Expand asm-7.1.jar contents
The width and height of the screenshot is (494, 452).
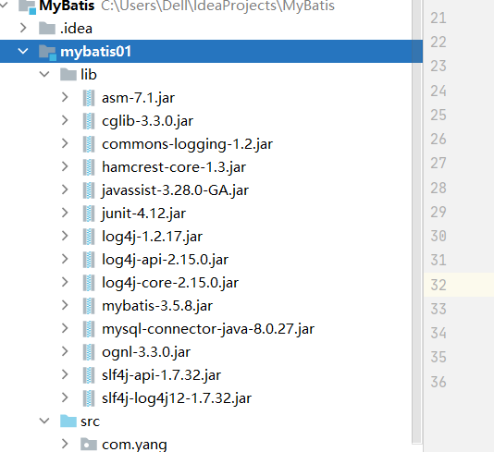[65, 97]
